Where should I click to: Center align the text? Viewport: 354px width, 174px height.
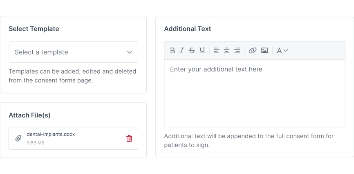pos(227,50)
